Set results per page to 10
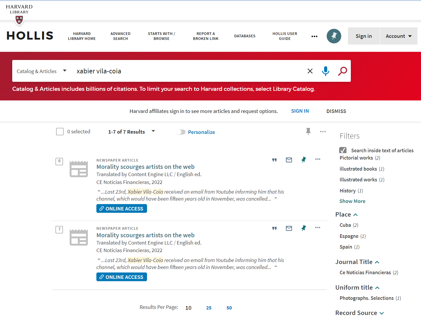 point(188,308)
